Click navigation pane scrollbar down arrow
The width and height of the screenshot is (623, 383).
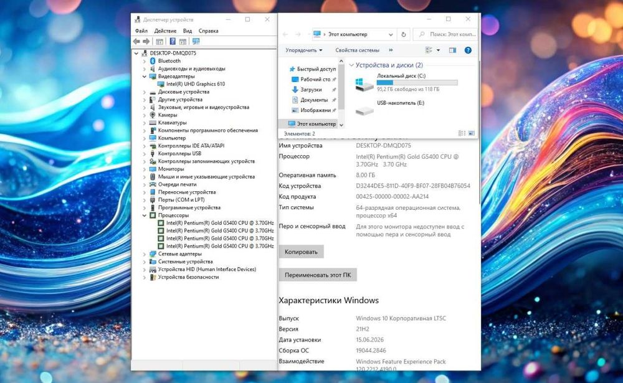pos(341,125)
